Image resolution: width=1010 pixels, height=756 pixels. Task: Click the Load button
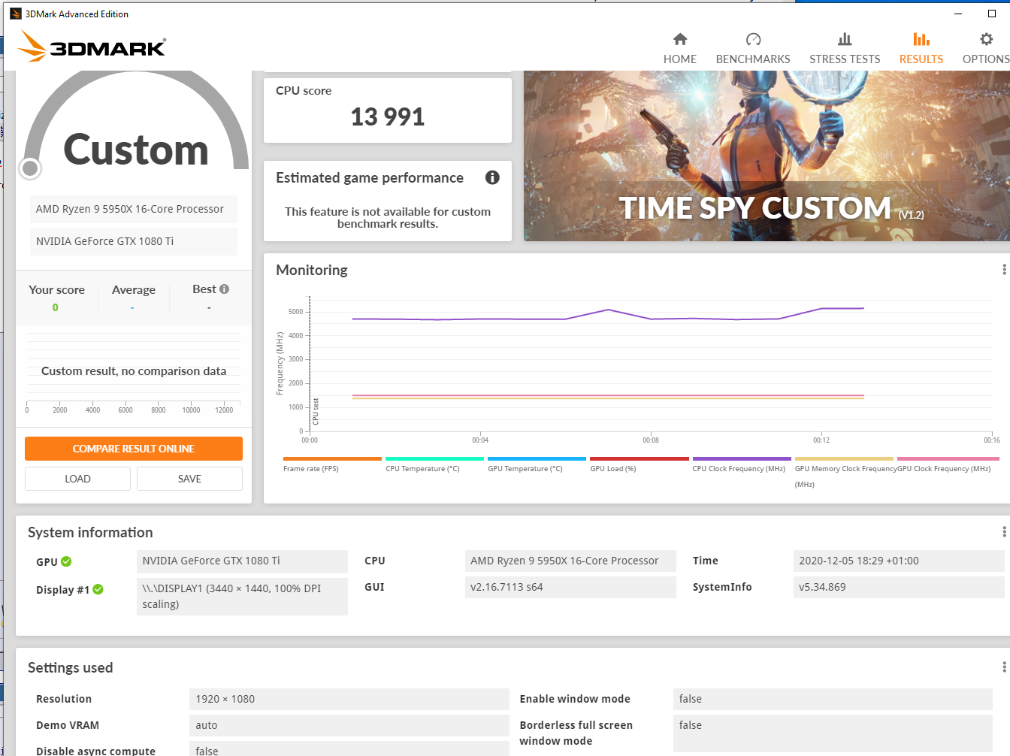[x=77, y=479]
